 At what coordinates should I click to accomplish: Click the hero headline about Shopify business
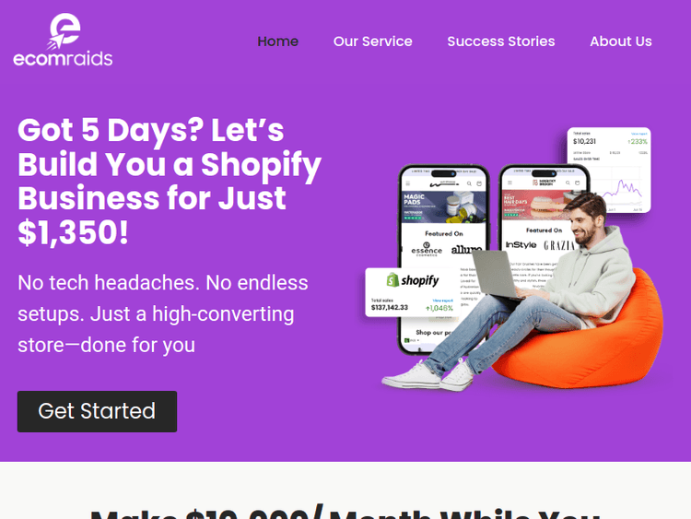tap(170, 182)
